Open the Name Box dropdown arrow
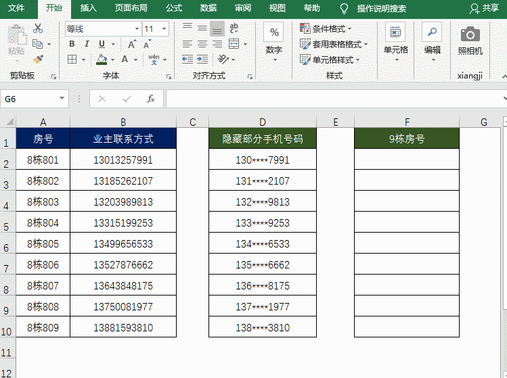 tap(62, 99)
